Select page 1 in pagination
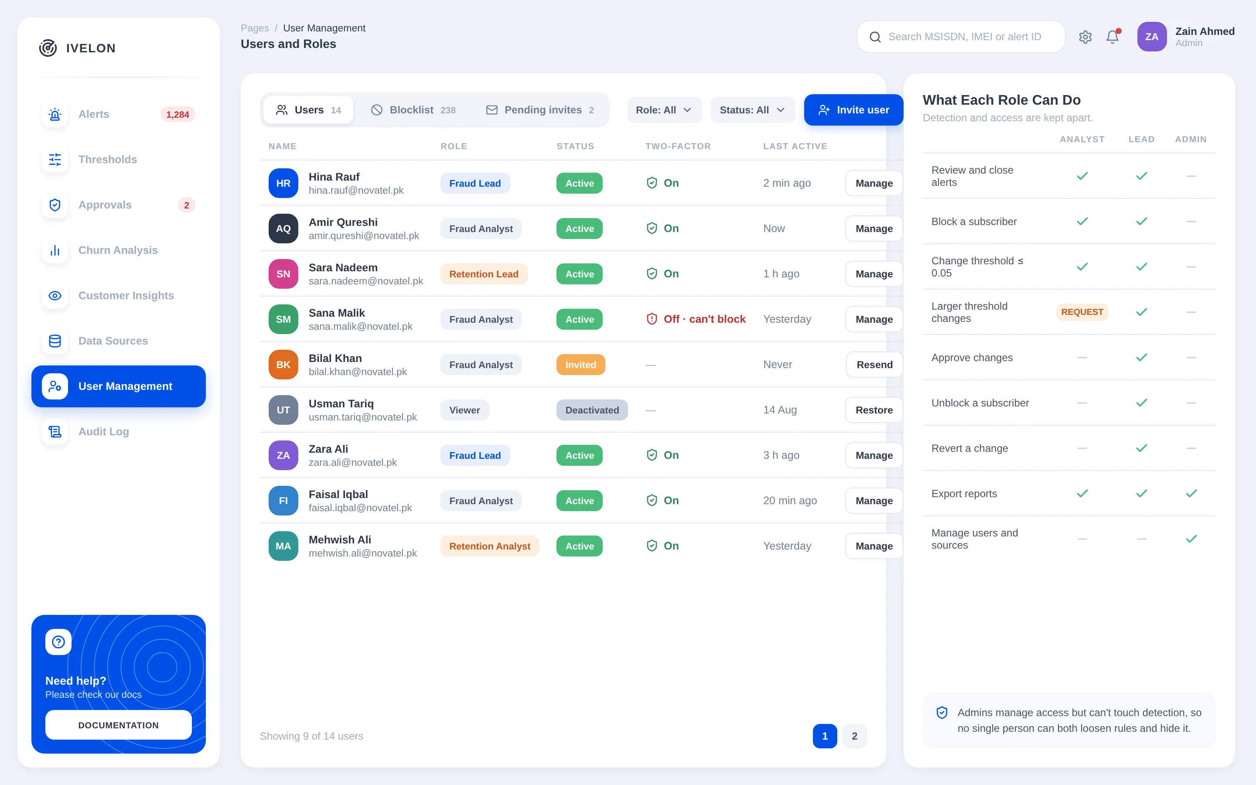Viewport: 1256px width, 785px height. (825, 736)
